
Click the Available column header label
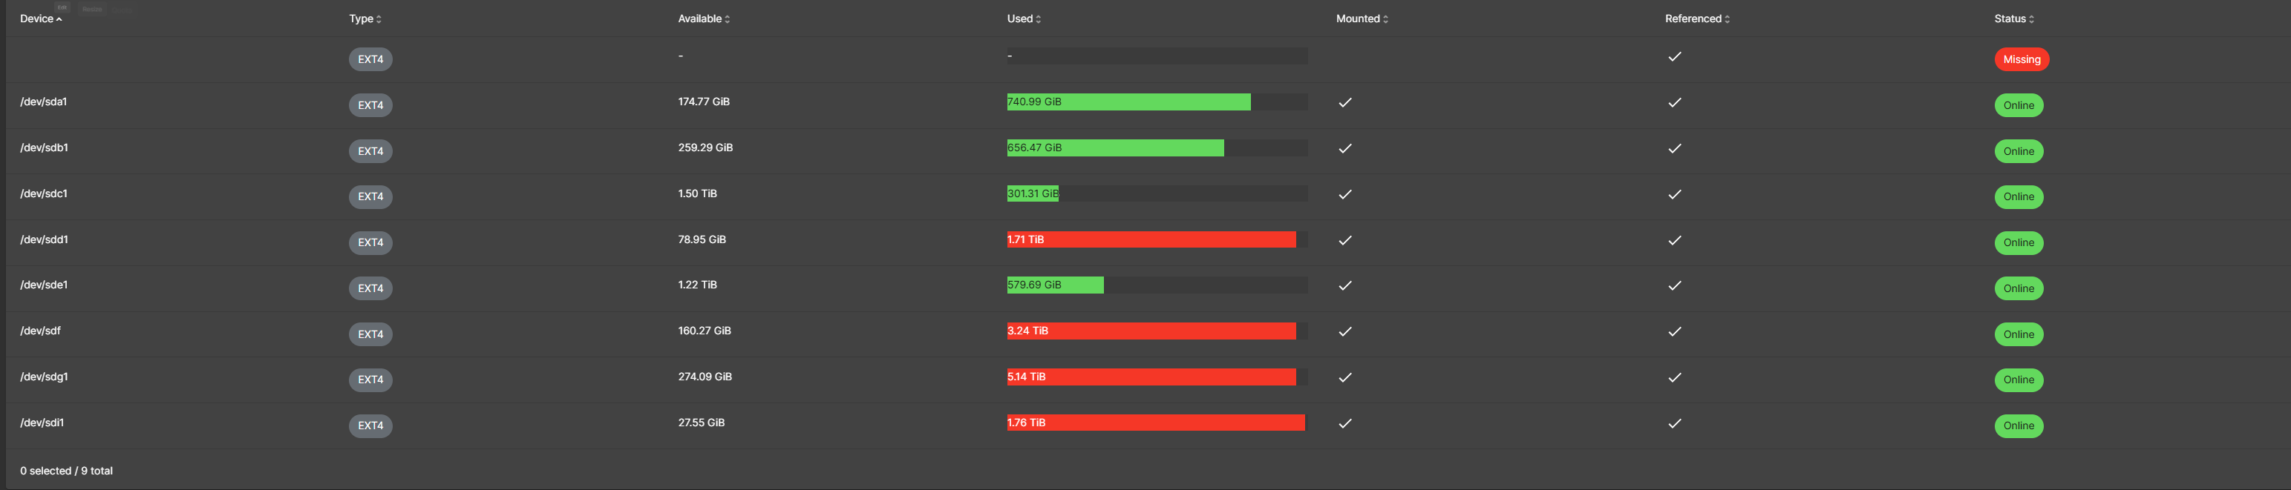[x=699, y=19]
